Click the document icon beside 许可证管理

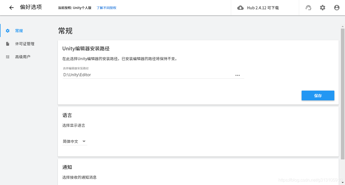[8, 44]
